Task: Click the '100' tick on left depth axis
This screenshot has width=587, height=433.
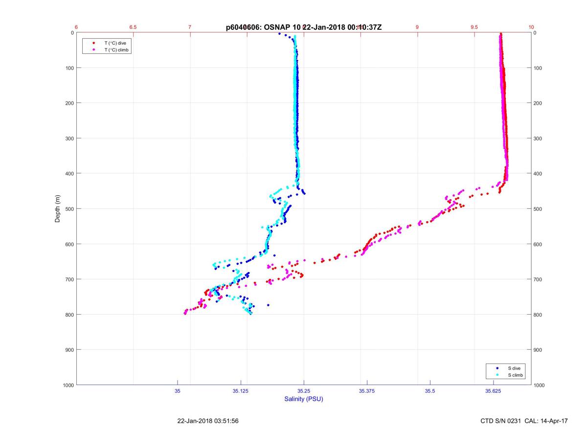Action: (x=69, y=68)
